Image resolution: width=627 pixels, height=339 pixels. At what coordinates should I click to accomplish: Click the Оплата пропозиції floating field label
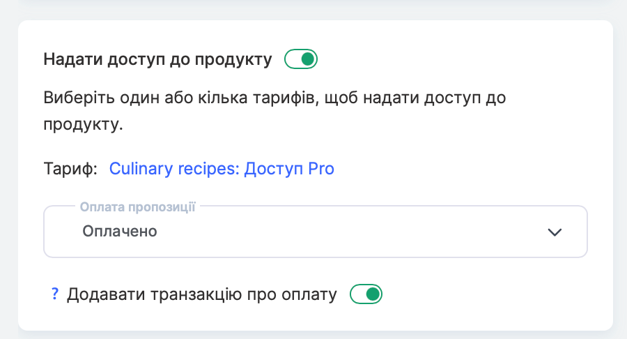point(137,207)
